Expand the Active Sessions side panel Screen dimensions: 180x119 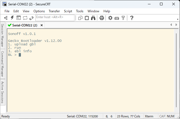(2, 92)
